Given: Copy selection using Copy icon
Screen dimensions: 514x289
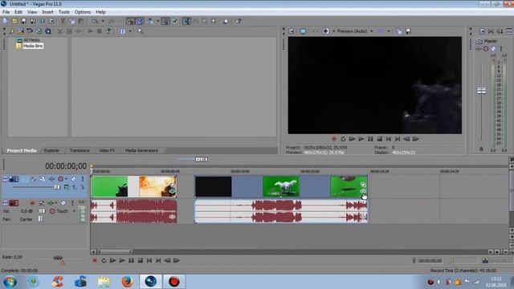Looking at the screenshot, I should tap(71, 22).
